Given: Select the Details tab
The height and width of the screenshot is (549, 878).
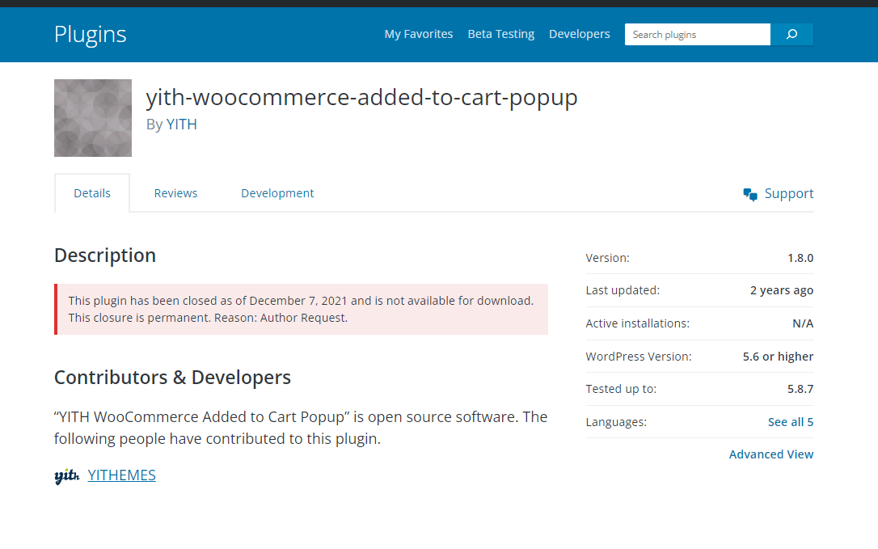Looking at the screenshot, I should click(92, 193).
